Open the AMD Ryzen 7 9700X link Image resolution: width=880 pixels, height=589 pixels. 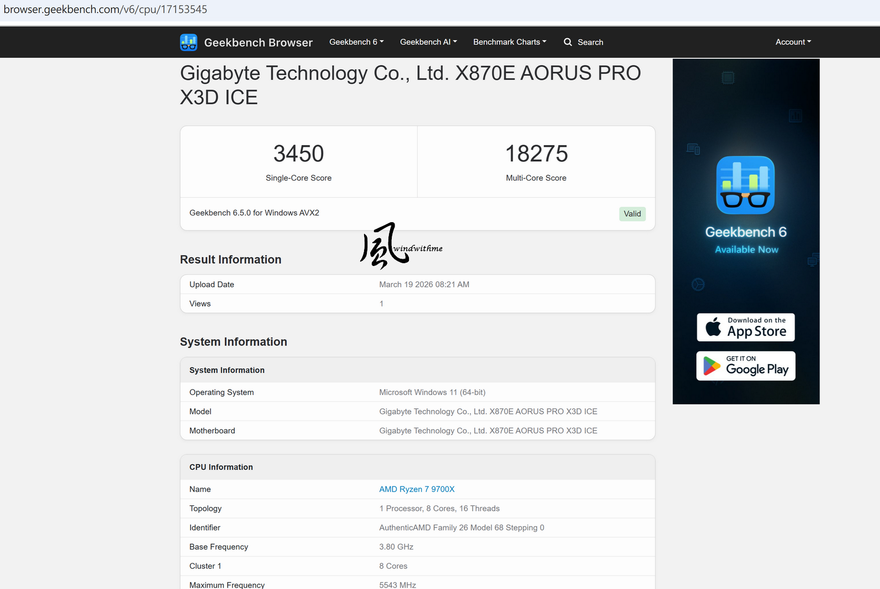tap(417, 489)
